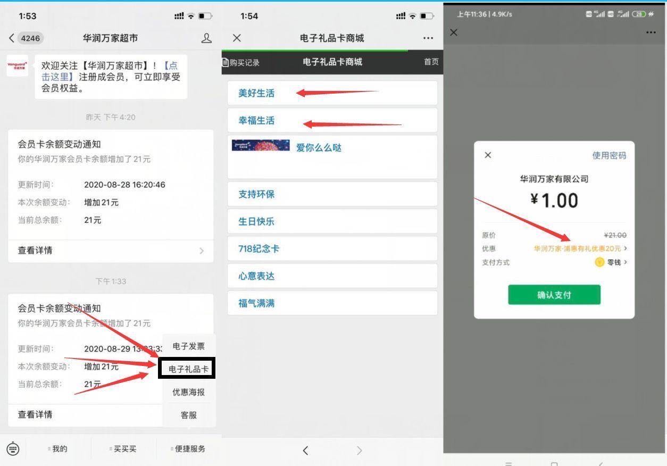The width and height of the screenshot is (667, 466).
Task: Close the payment dialog with X
Action: point(488,155)
